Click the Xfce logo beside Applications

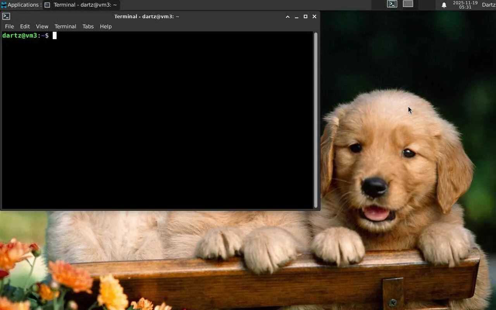coord(3,5)
